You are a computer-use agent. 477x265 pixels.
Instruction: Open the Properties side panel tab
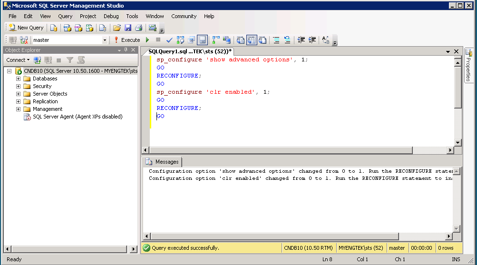(x=468, y=65)
